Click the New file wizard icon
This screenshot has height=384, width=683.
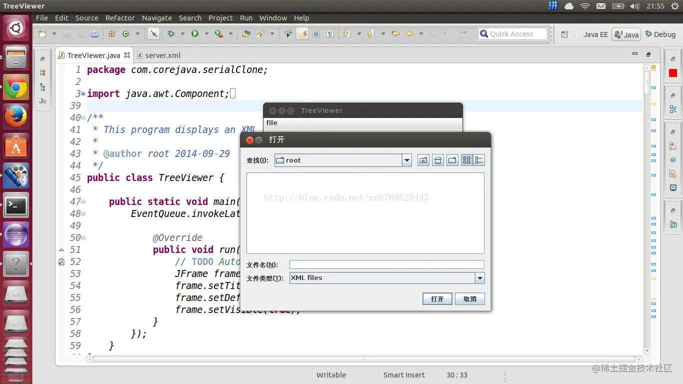click(x=43, y=34)
